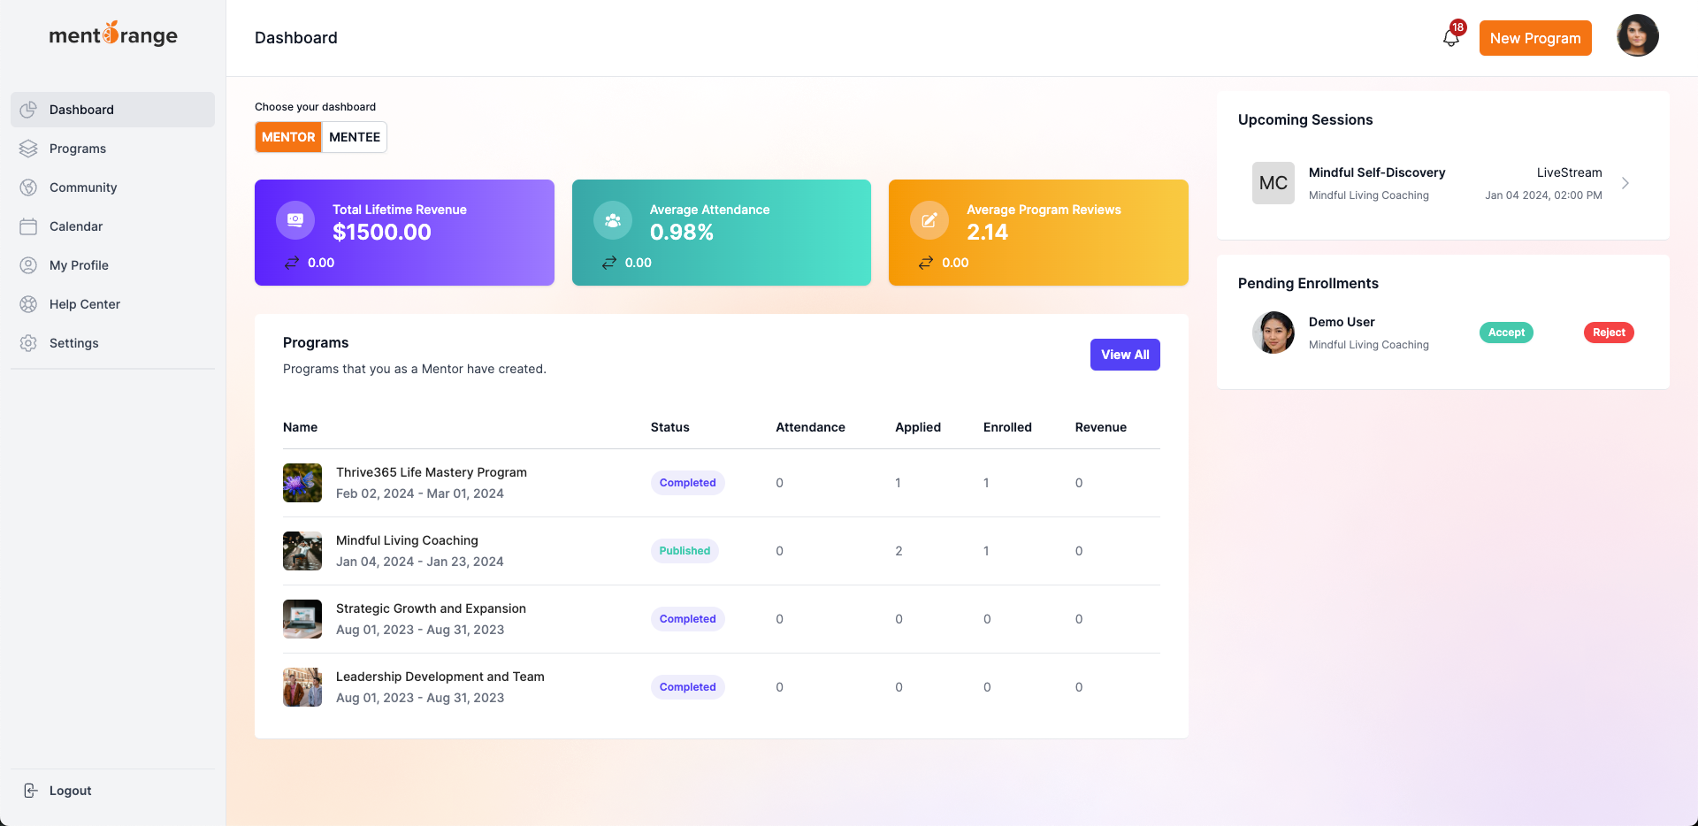
Task: Click Completed badge for Strategic Growth
Action: coord(688,619)
